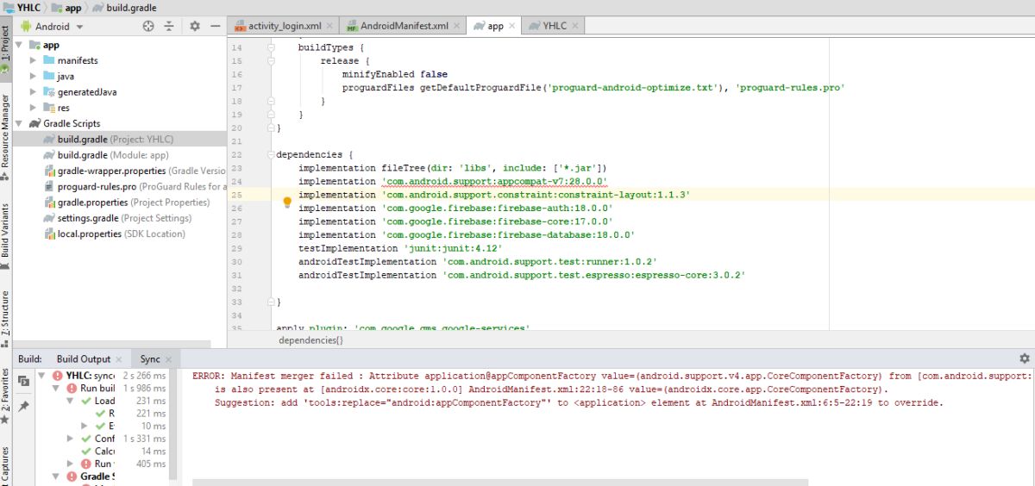Open Project panel settings gear
Viewport: 1035px width, 486px height.
pos(195,27)
